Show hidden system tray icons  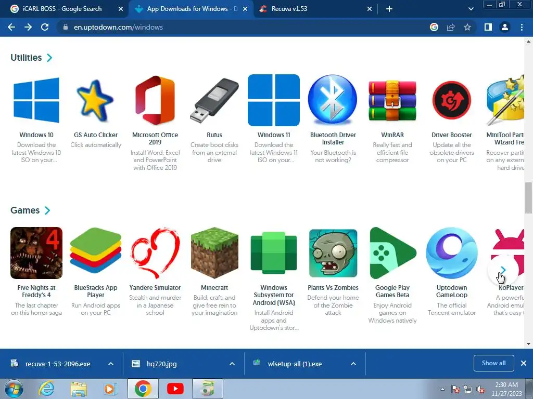(x=442, y=389)
